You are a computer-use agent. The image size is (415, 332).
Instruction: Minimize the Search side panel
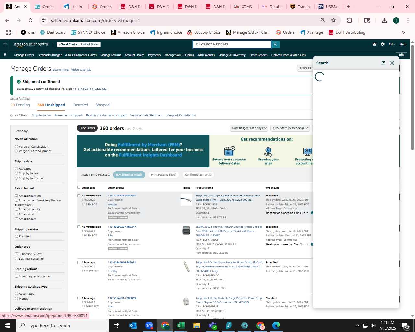tap(384, 63)
